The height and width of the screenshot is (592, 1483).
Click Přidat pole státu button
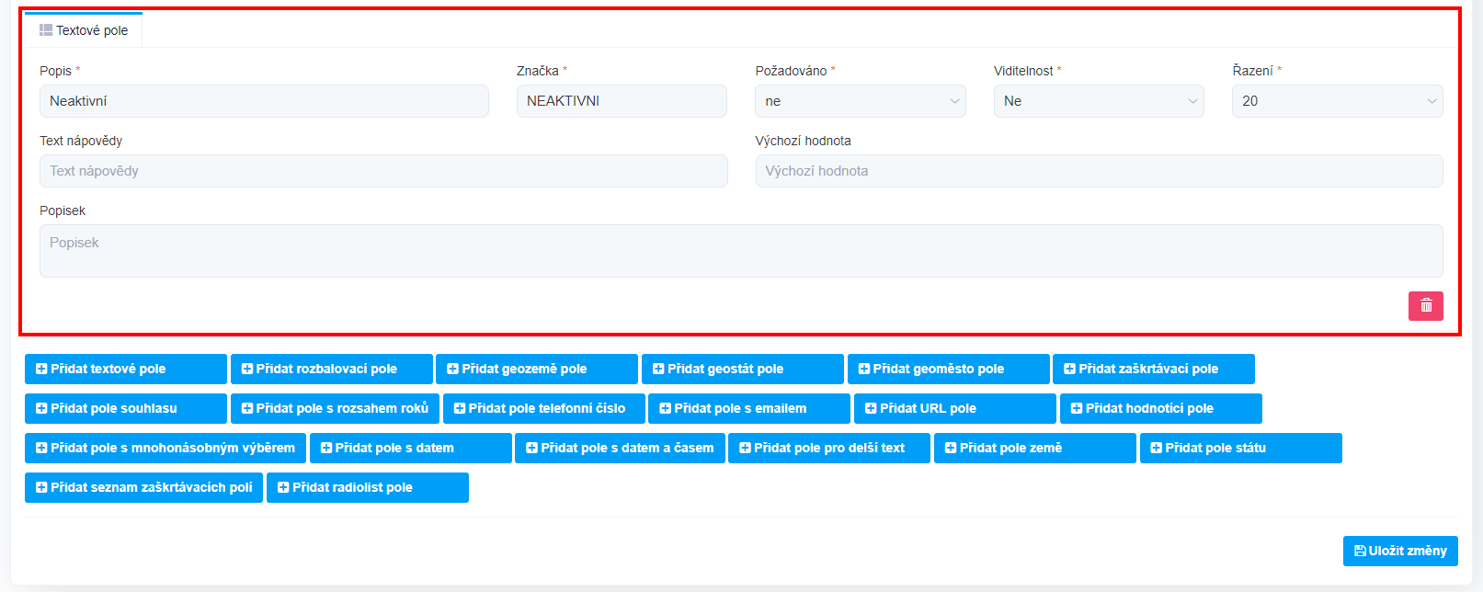(1241, 448)
